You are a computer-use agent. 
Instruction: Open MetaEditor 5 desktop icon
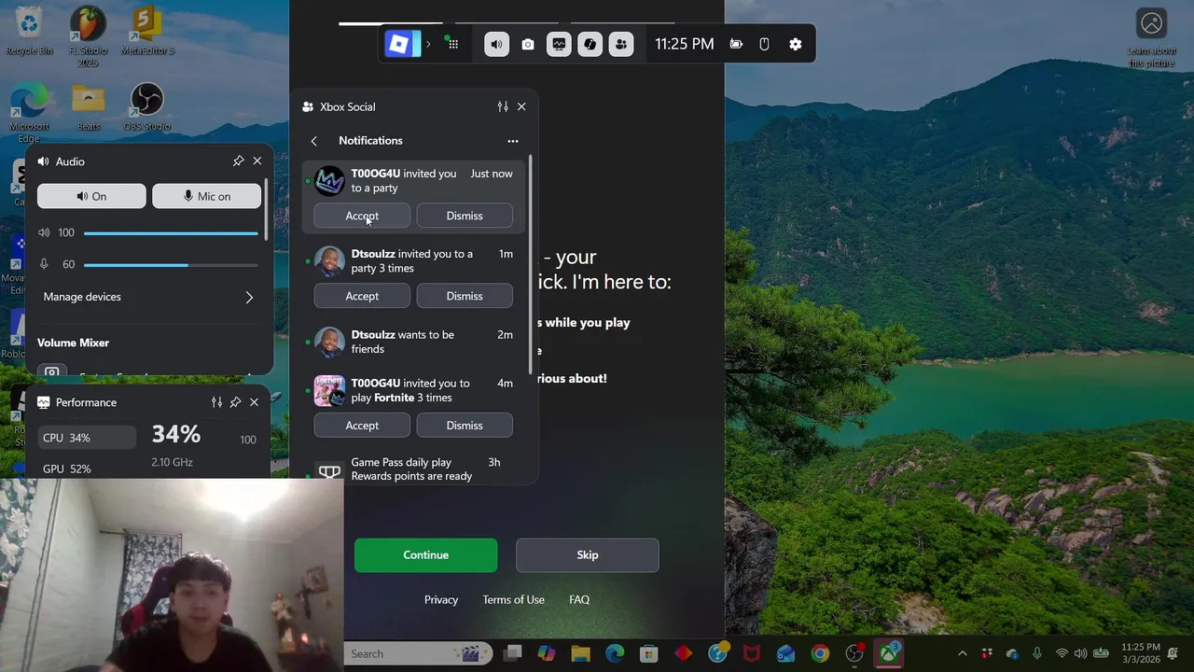[147, 32]
